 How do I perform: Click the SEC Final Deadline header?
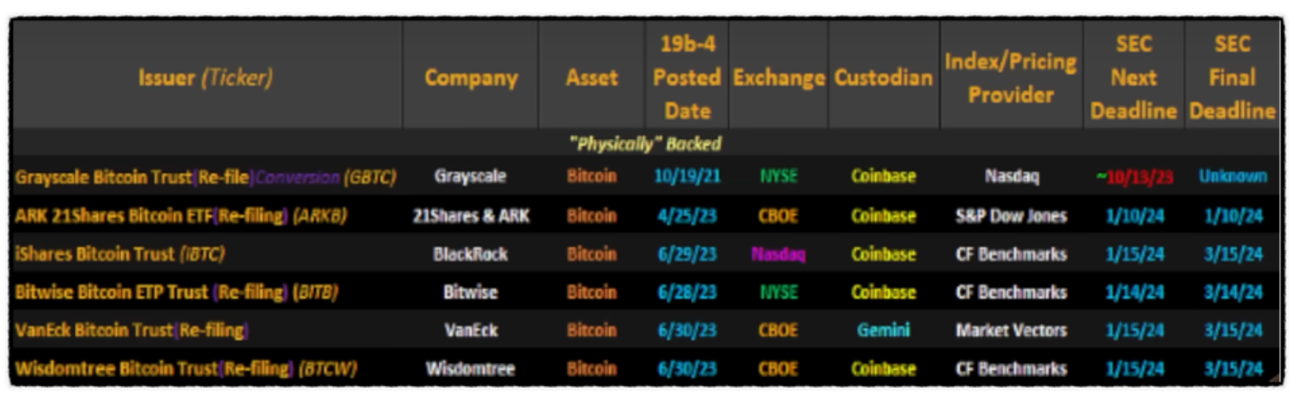[x=1233, y=77]
